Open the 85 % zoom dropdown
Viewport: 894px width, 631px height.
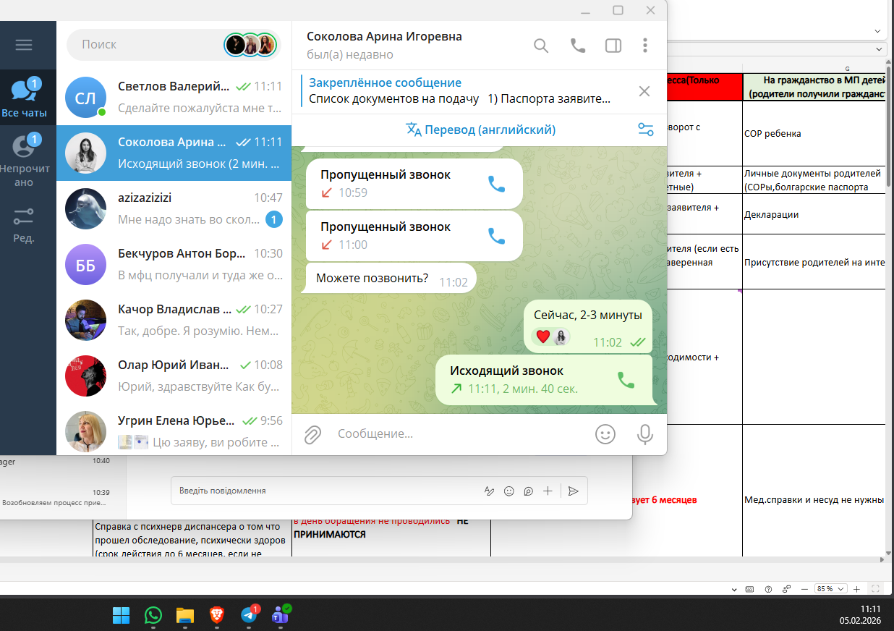tap(832, 588)
